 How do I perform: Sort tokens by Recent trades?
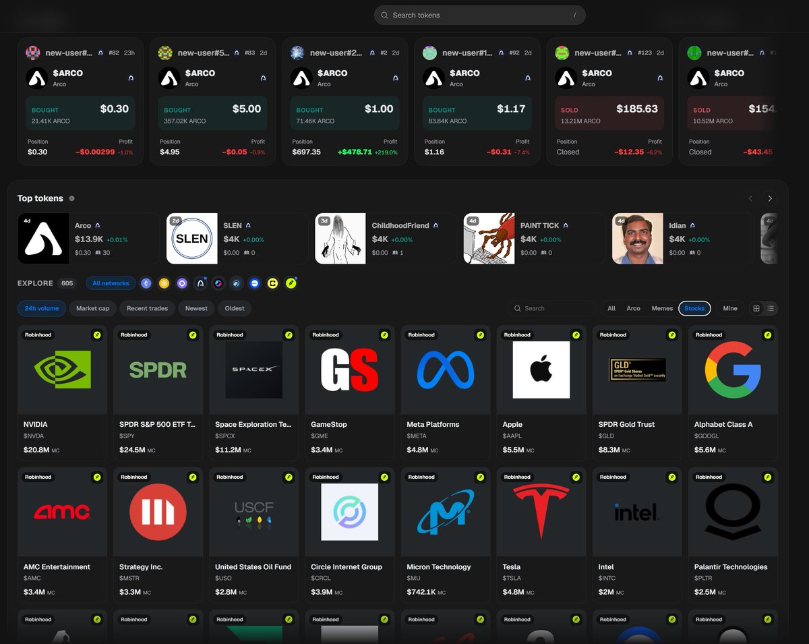coord(148,308)
